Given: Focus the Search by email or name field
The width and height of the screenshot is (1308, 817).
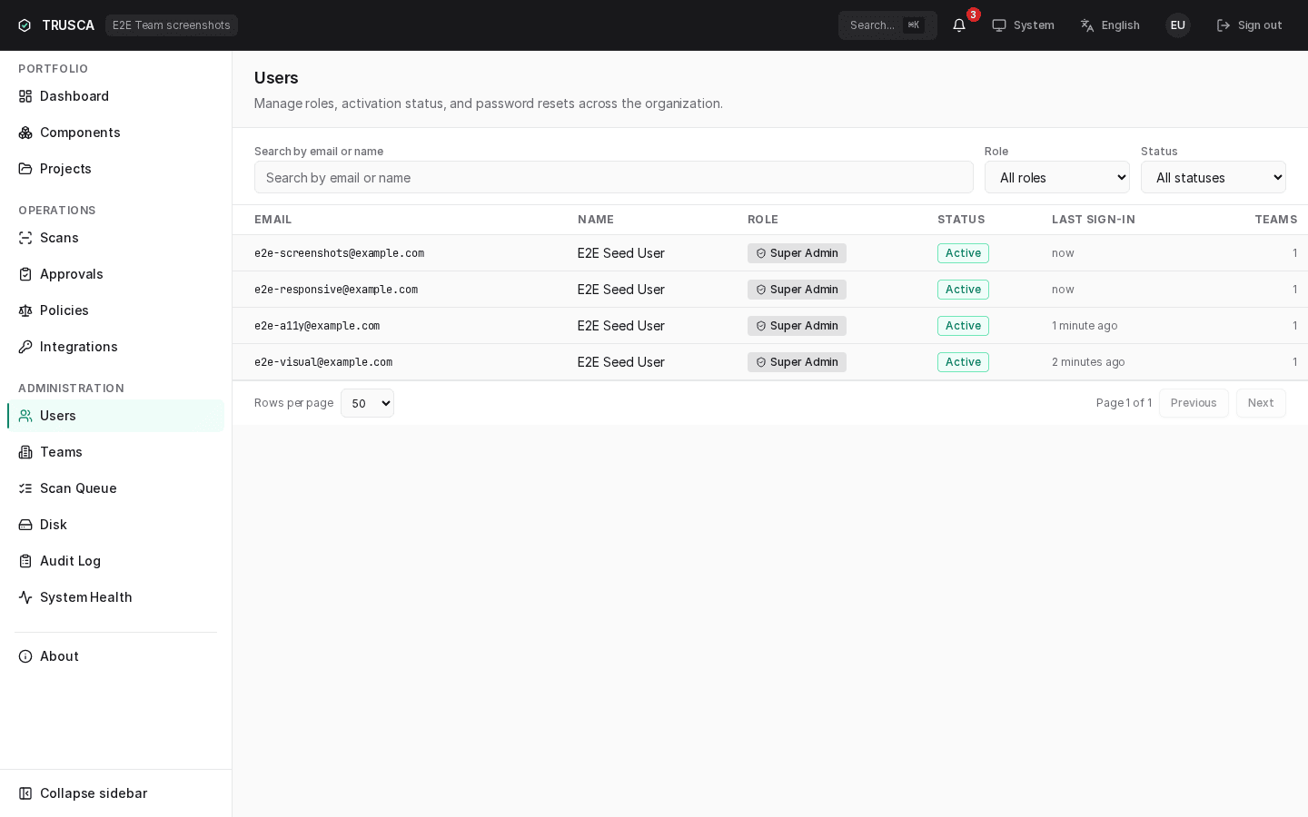Looking at the screenshot, I should click(614, 177).
